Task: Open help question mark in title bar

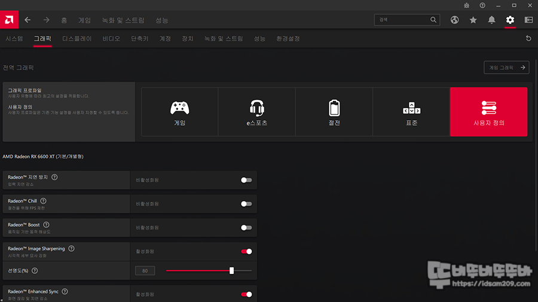Action: point(482,5)
